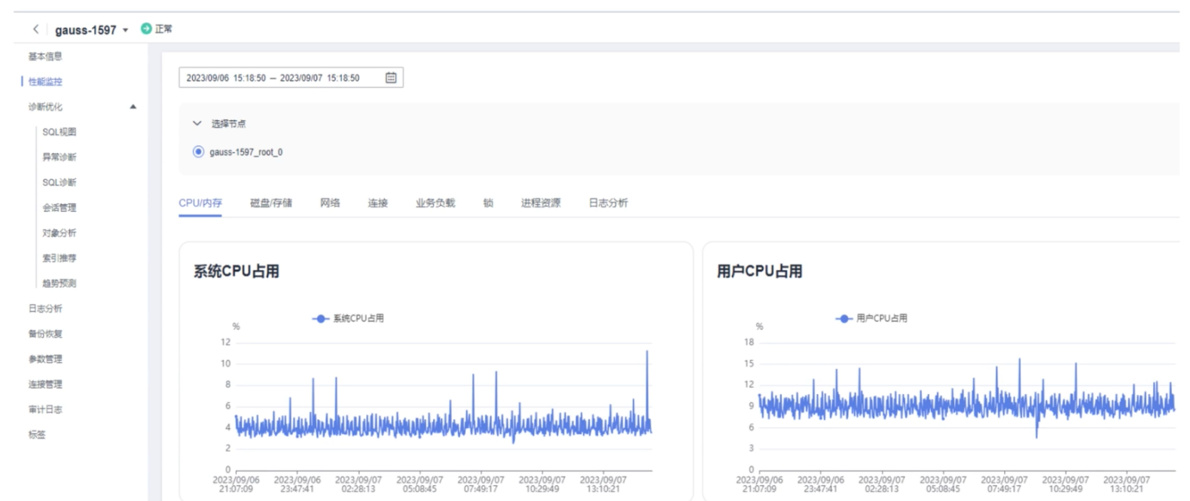This screenshot has height=501, width=1190.
Task: Click the lowest dip in 用户CPU占用 chart
Action: click(x=1036, y=435)
